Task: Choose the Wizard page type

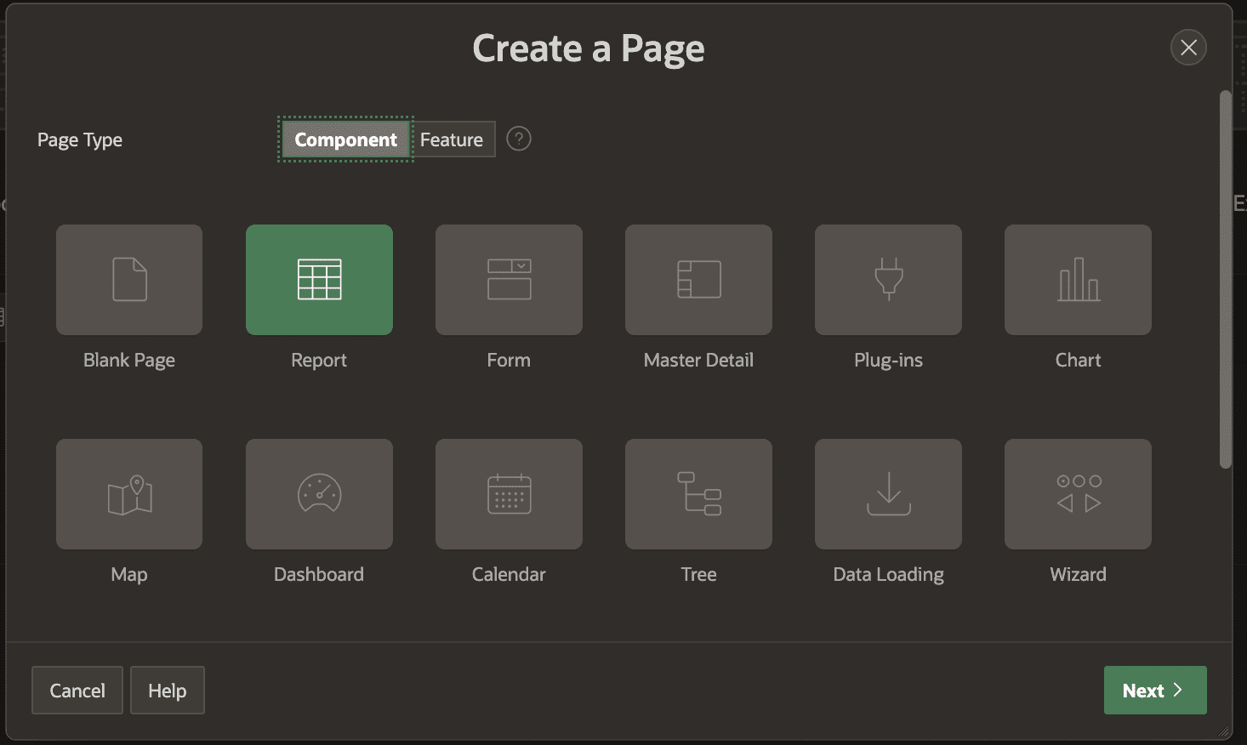Action: pyautogui.click(x=1077, y=494)
